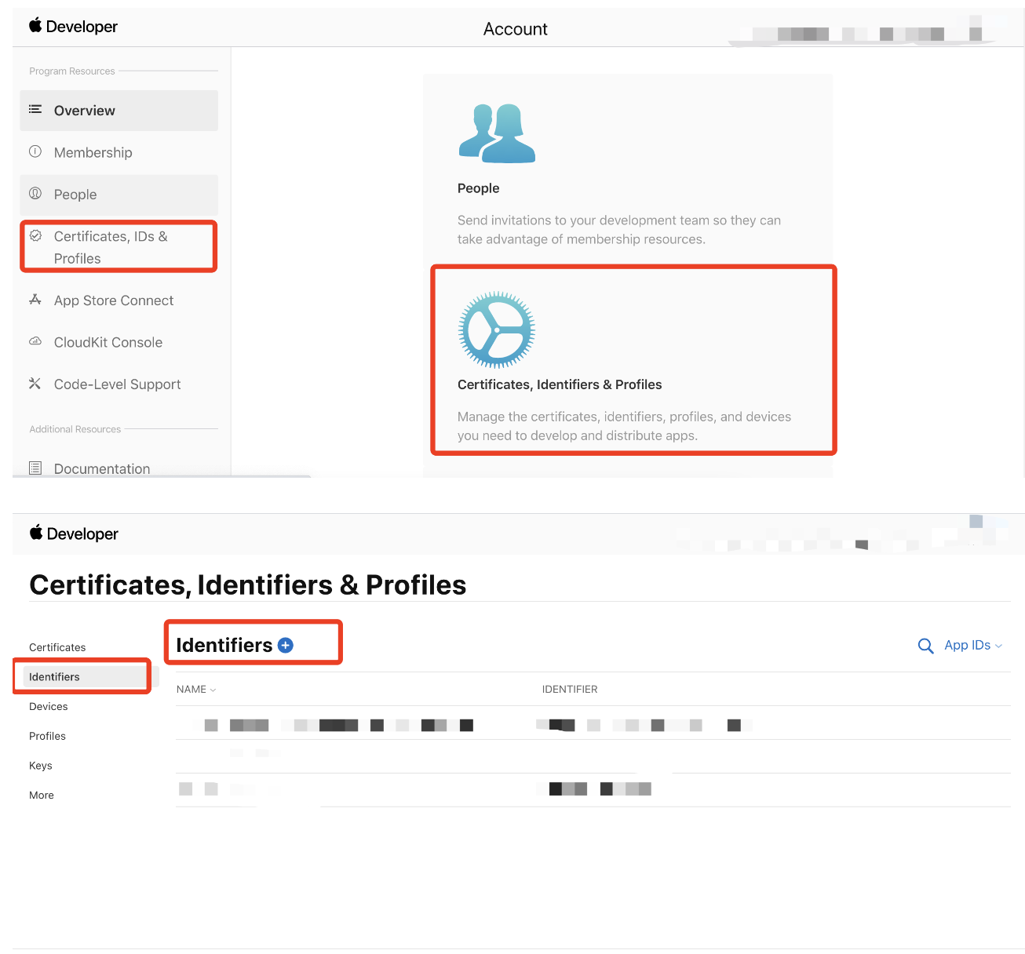The height and width of the screenshot is (954, 1025).
Task: Open the People card title
Action: [x=478, y=188]
